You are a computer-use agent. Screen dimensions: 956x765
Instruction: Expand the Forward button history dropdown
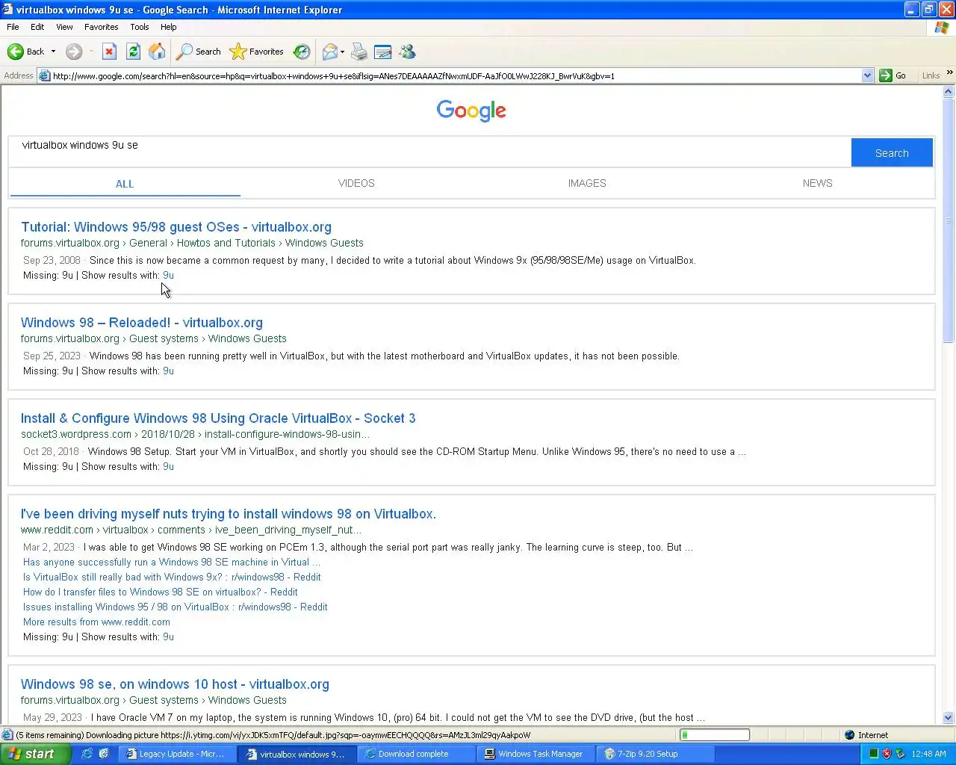click(91, 52)
